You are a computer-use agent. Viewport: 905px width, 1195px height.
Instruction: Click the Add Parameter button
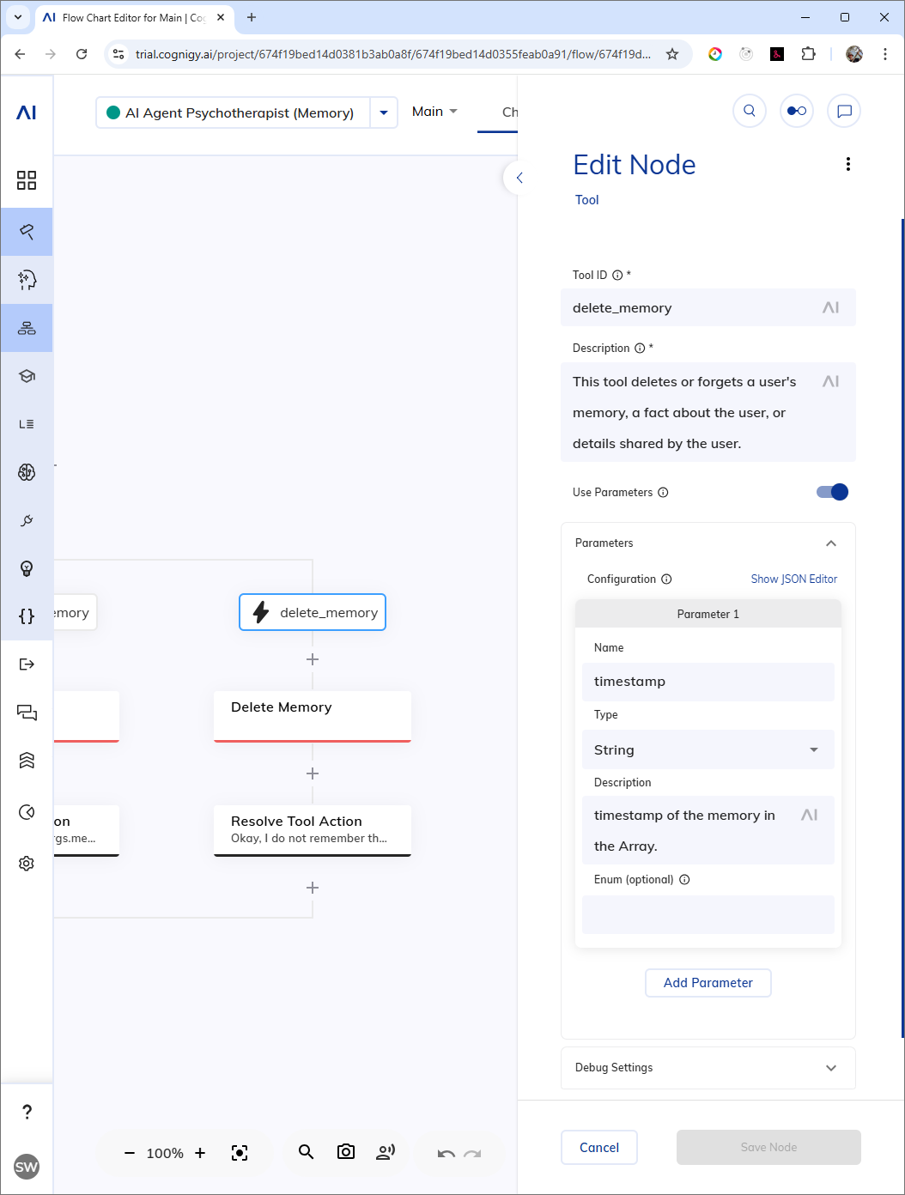click(708, 983)
